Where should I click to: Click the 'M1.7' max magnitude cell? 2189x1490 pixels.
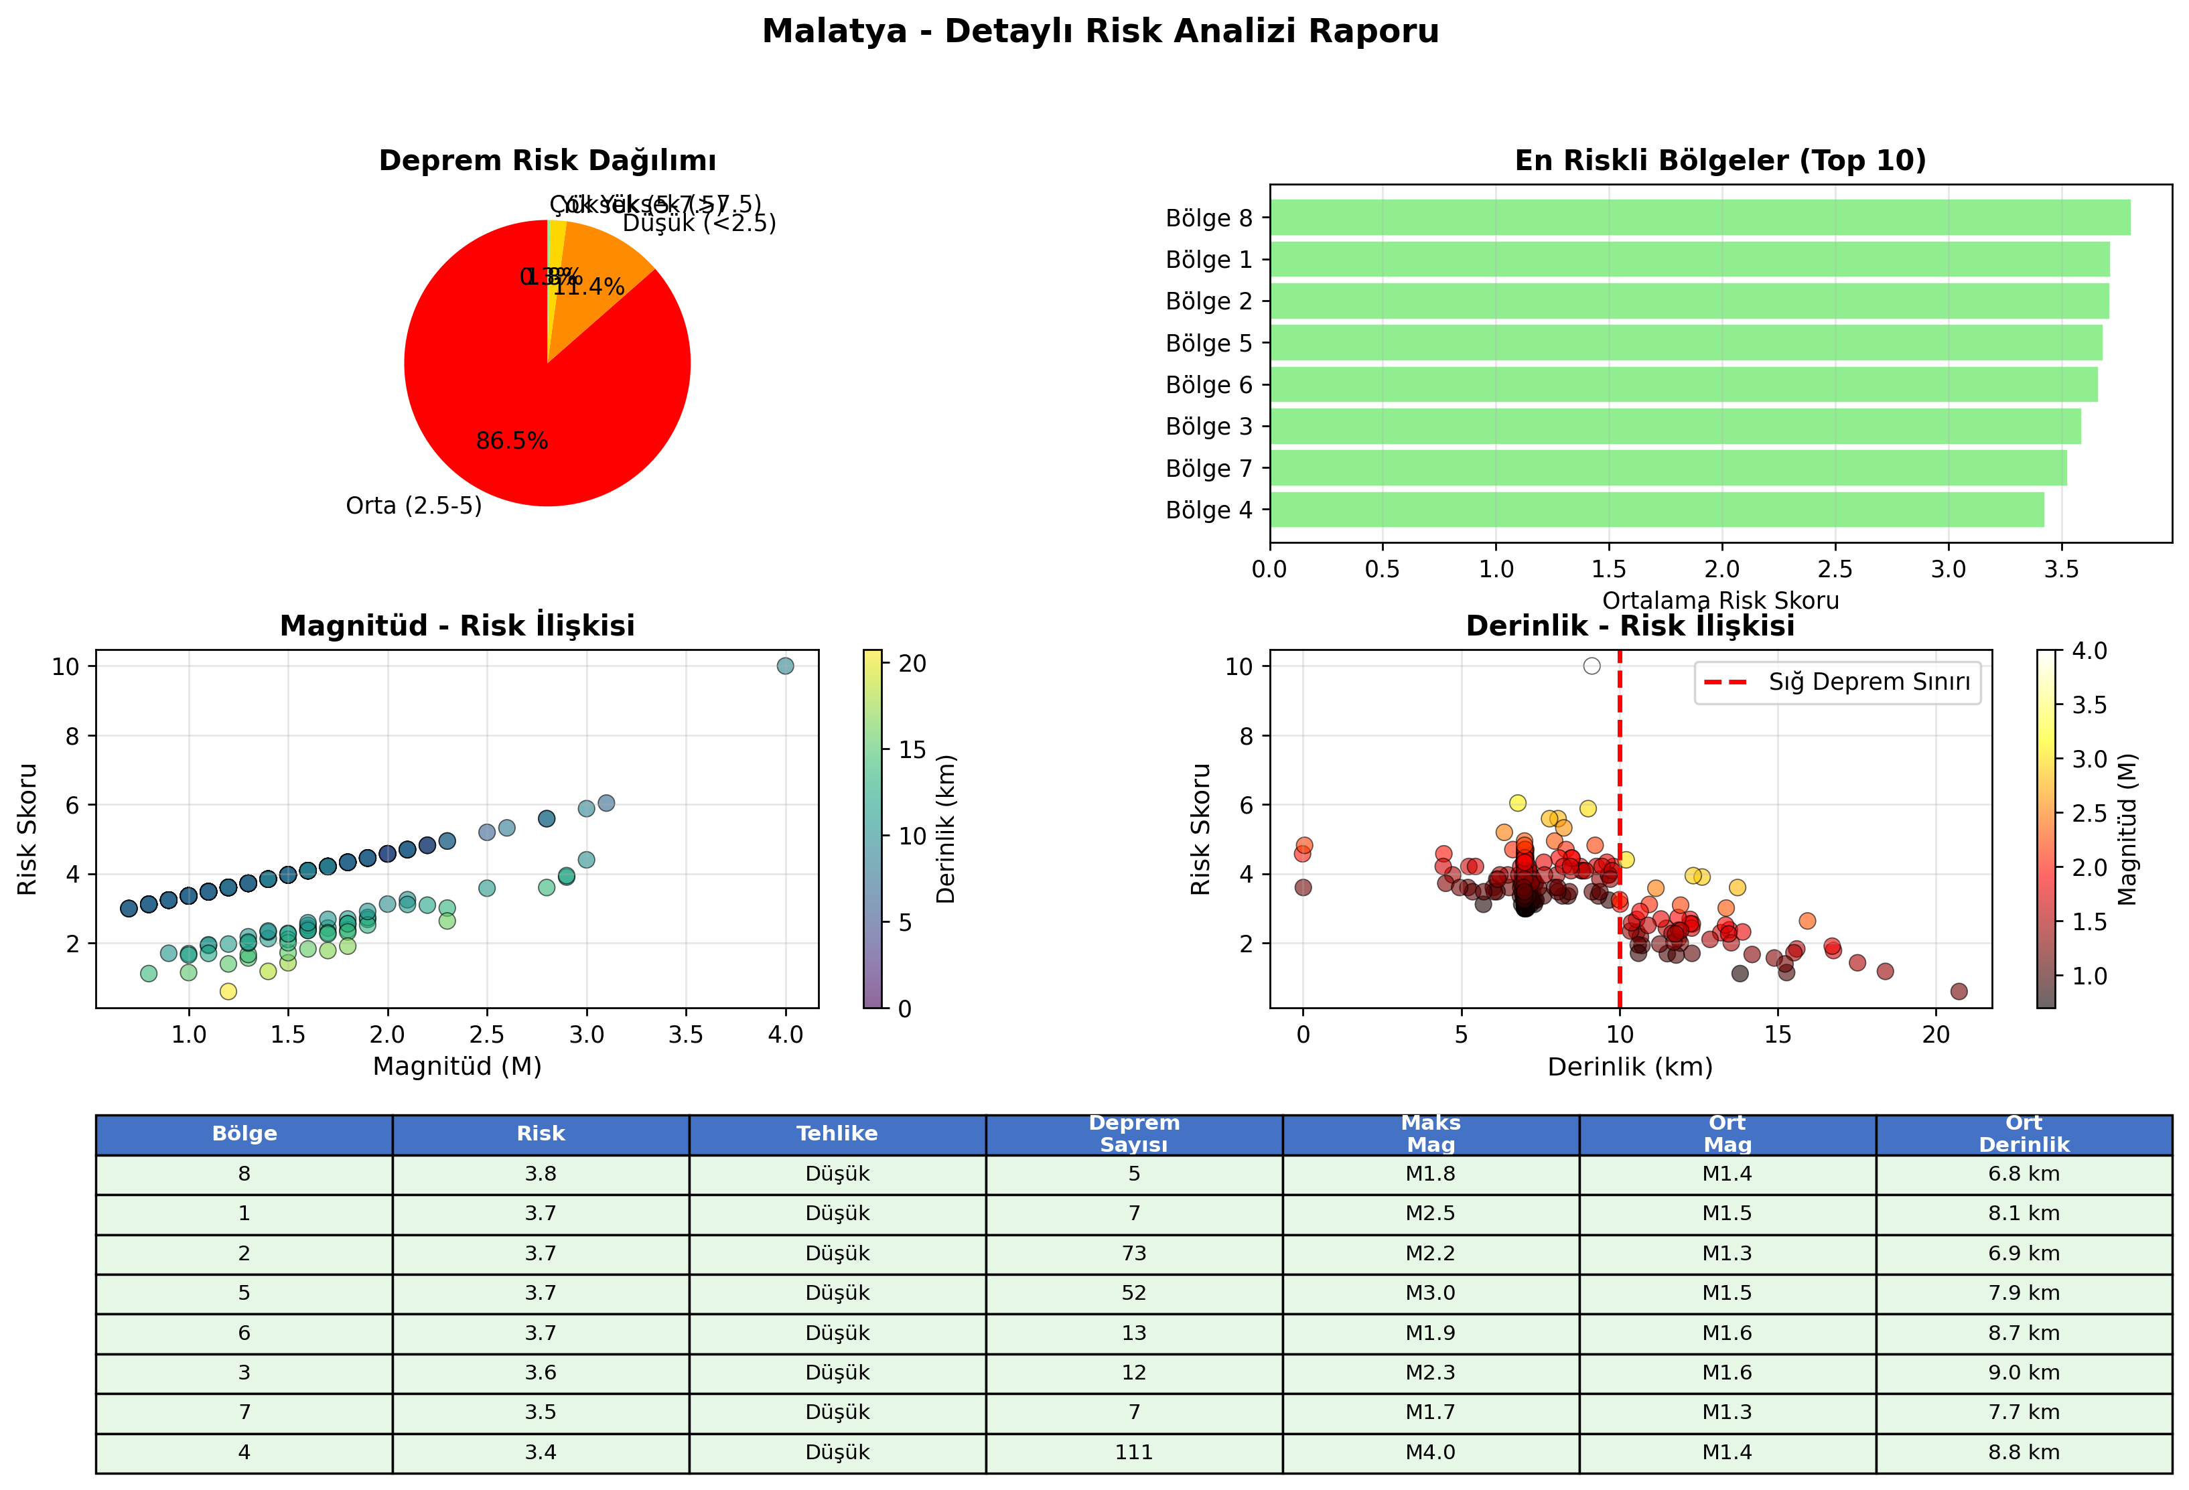(1431, 1413)
